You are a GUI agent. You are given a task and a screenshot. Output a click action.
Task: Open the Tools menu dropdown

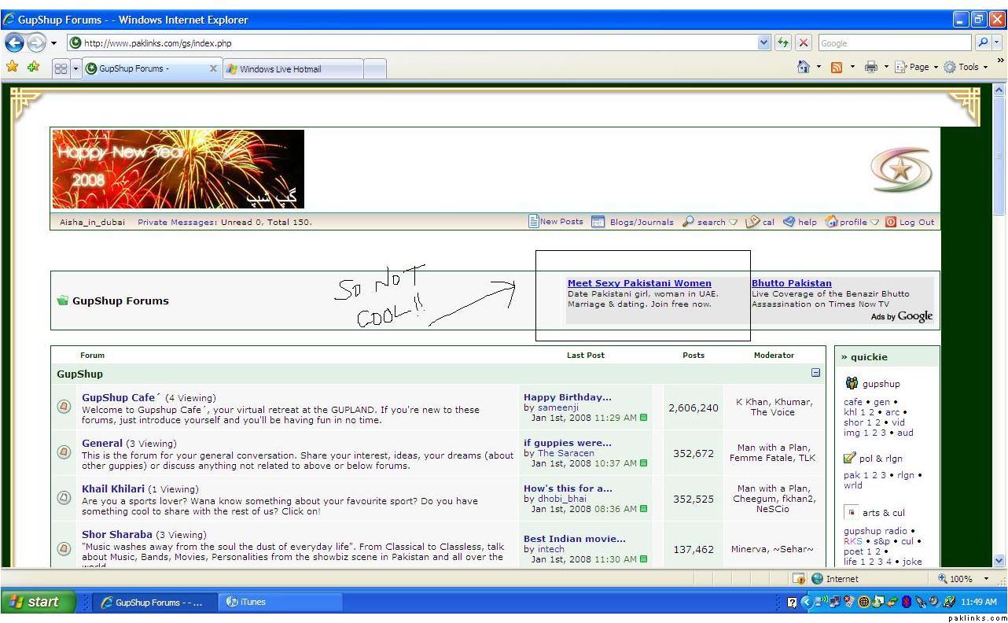pyautogui.click(x=966, y=68)
